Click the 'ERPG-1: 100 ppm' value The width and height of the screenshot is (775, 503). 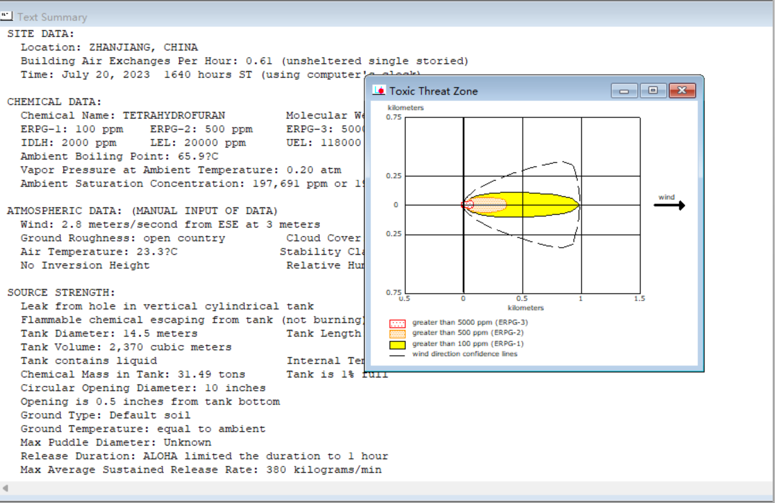(72, 129)
